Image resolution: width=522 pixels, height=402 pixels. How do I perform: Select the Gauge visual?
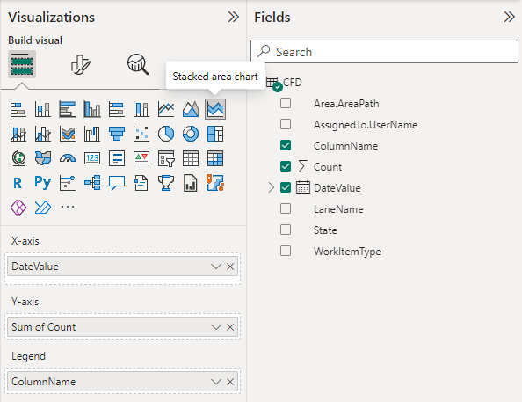coord(68,158)
